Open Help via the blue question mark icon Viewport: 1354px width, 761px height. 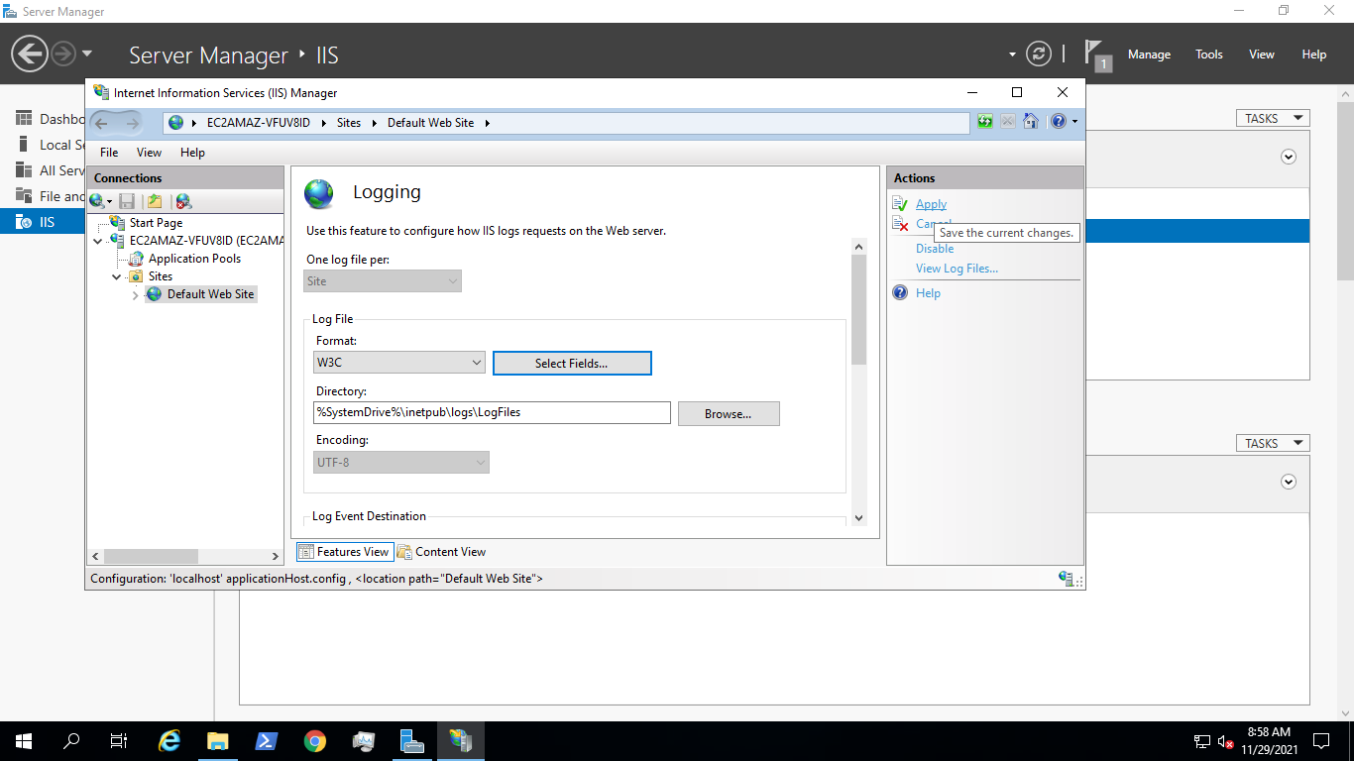[x=1057, y=121]
